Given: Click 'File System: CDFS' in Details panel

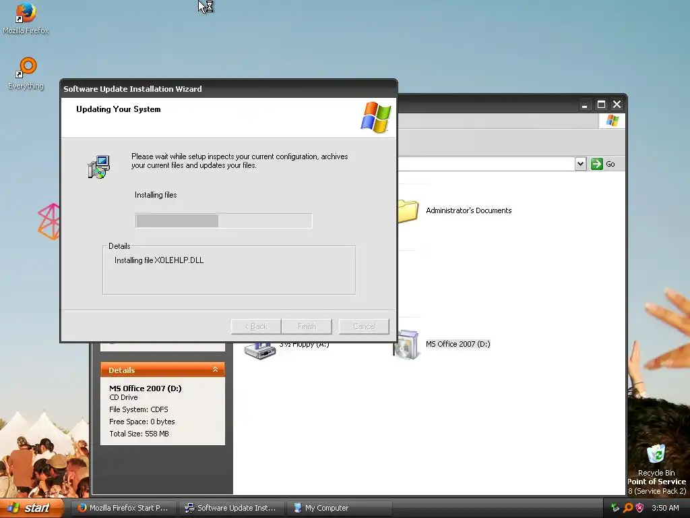Looking at the screenshot, I should click(139, 409).
